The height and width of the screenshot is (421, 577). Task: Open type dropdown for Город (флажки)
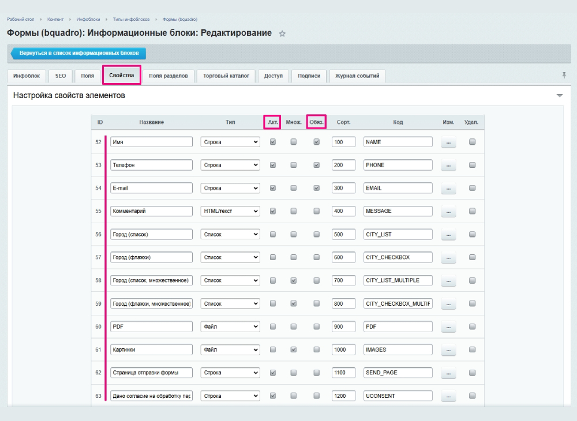[230, 257]
